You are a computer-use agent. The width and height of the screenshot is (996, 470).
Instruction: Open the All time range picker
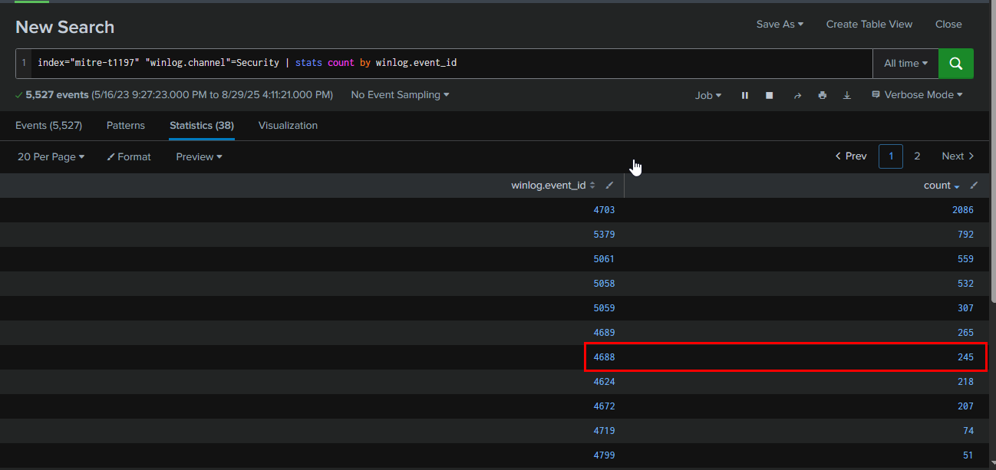(x=905, y=64)
